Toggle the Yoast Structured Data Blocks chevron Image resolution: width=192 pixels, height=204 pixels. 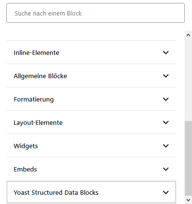[x=166, y=192]
